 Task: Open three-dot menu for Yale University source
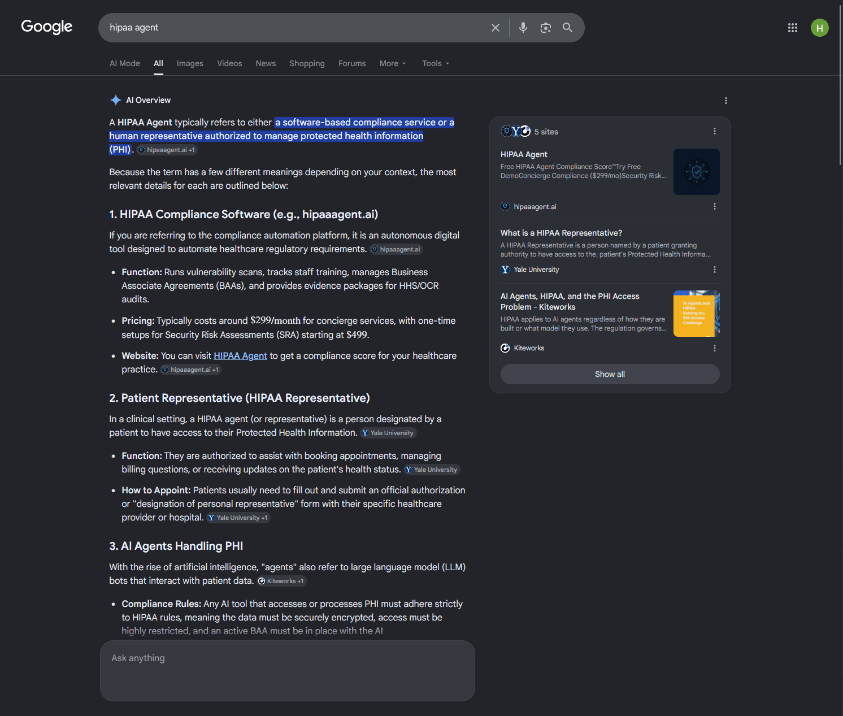coord(715,270)
